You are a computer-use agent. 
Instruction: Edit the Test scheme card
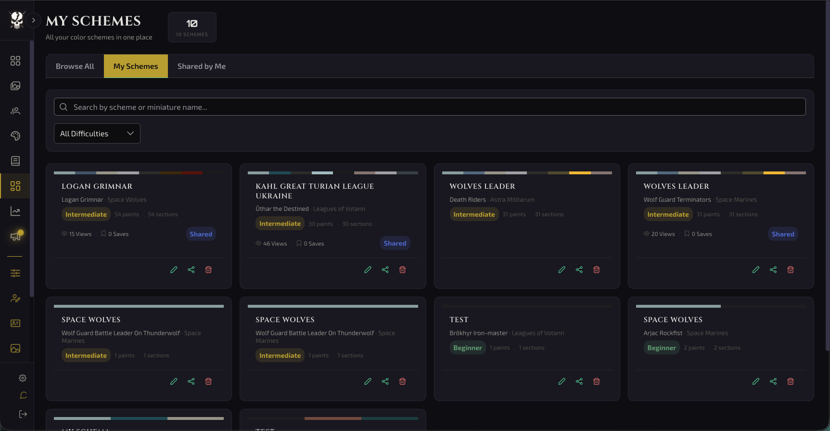[562, 381]
